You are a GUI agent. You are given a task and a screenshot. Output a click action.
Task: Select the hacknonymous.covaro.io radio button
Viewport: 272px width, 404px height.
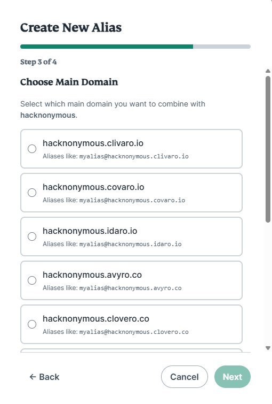tap(32, 193)
